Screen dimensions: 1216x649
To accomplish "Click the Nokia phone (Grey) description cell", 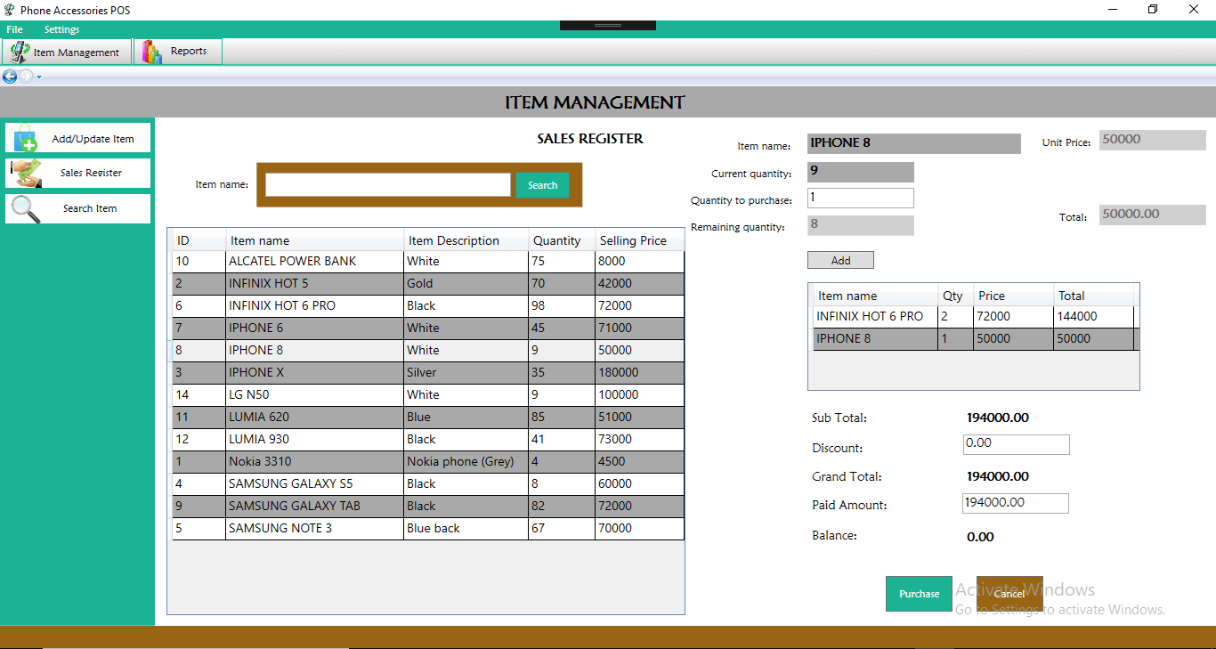I will click(x=466, y=462).
